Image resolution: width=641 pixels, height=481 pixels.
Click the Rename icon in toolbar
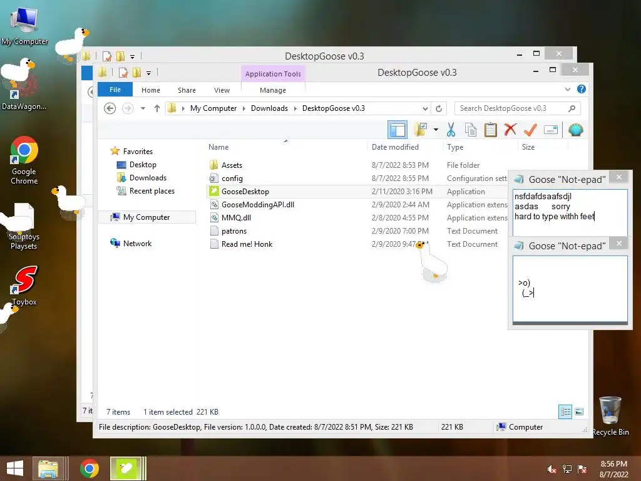tap(551, 130)
